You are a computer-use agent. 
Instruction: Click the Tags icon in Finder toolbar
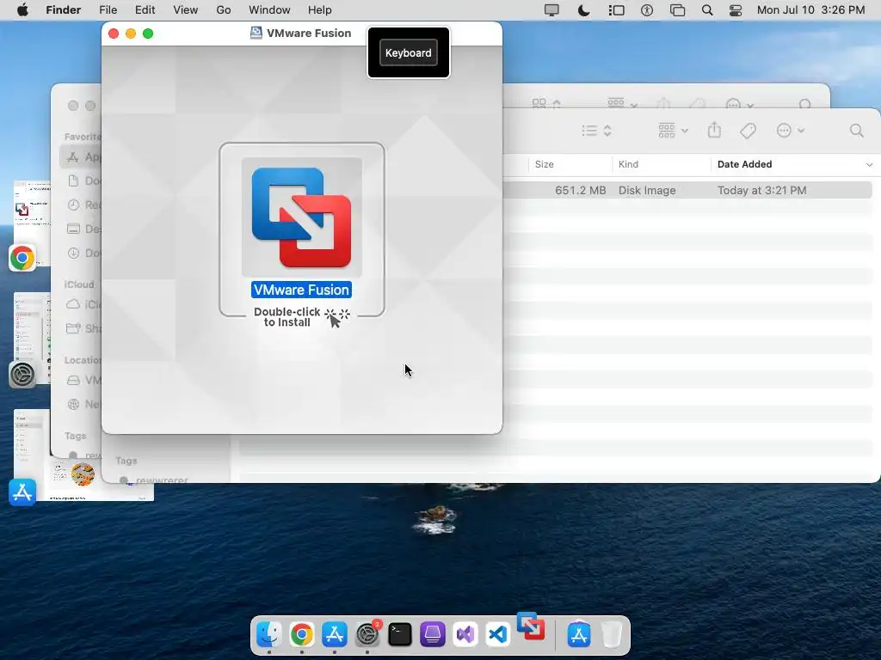click(748, 131)
